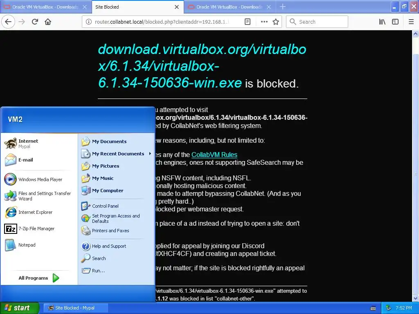
Task: Open Notepad from Start menu
Action: pos(39,245)
